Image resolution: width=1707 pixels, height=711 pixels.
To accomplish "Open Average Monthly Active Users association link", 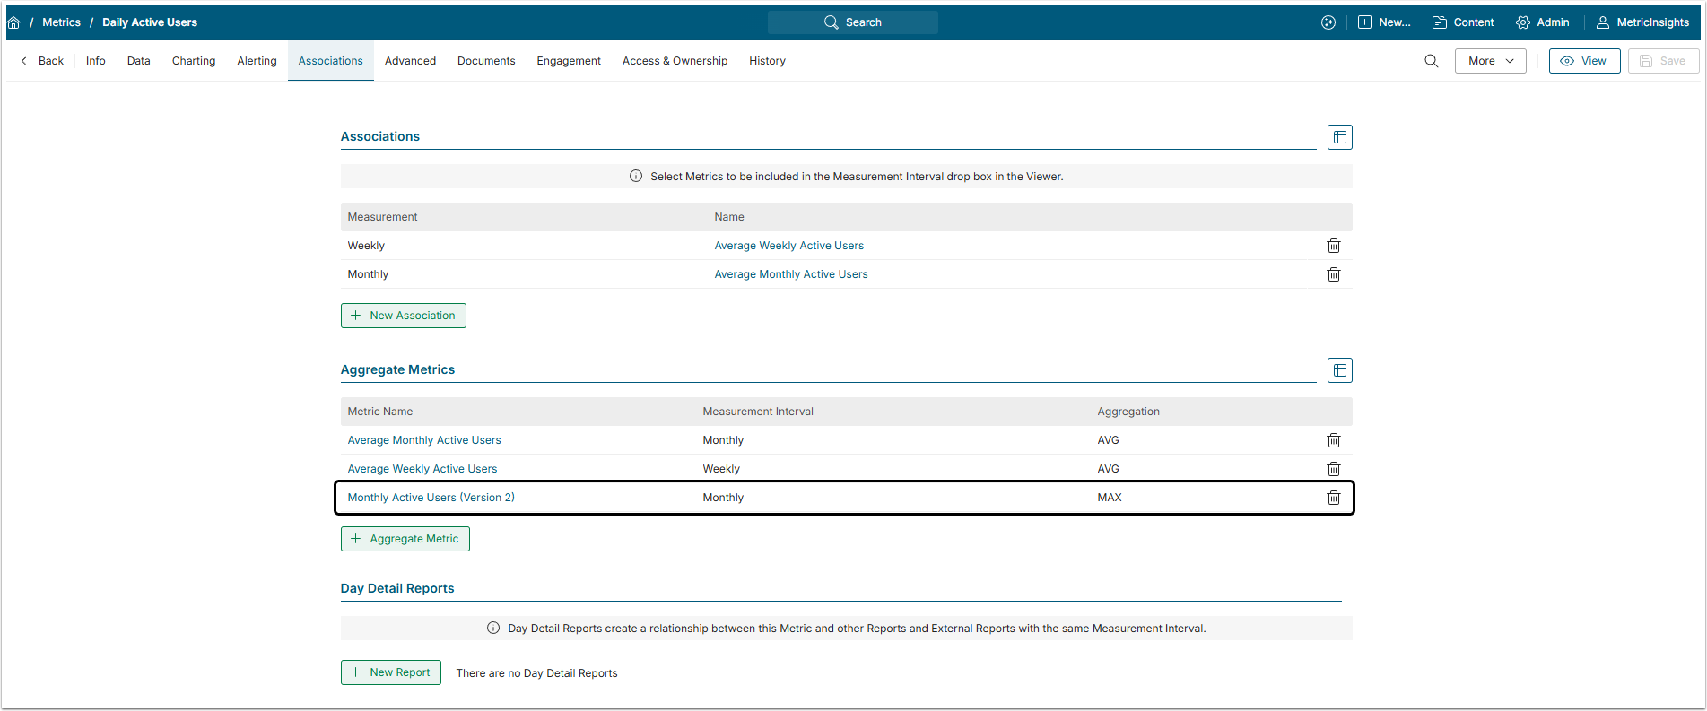I will (x=790, y=274).
